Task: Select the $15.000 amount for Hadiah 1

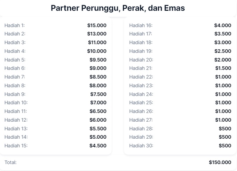Action: pos(97,25)
